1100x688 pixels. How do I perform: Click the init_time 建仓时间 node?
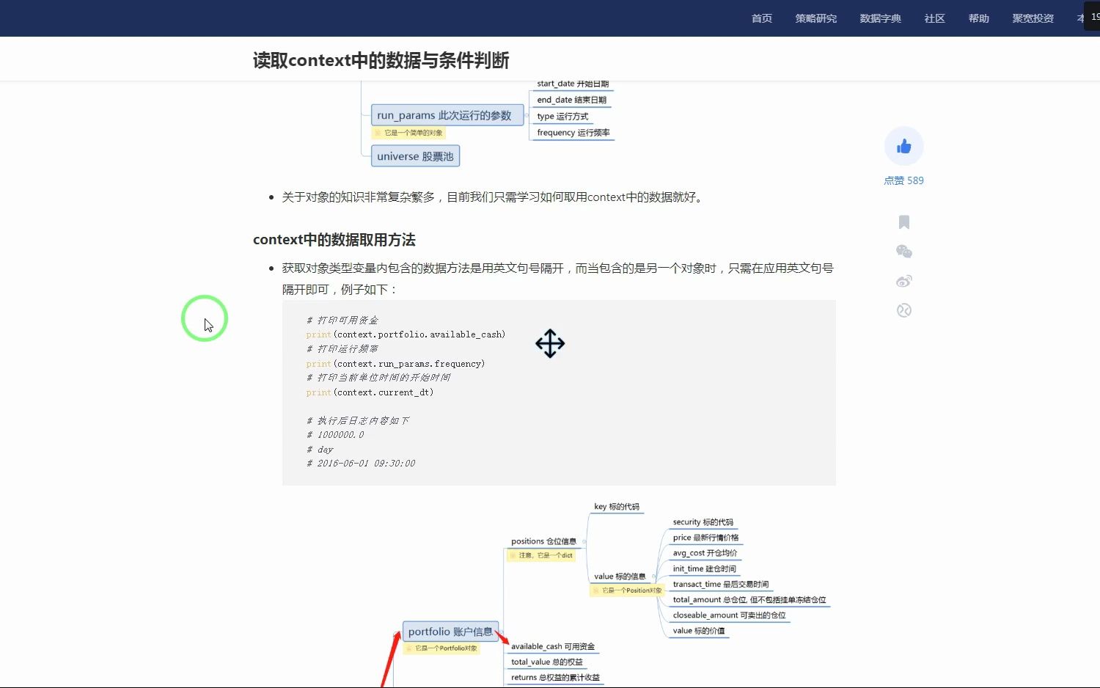tap(704, 569)
